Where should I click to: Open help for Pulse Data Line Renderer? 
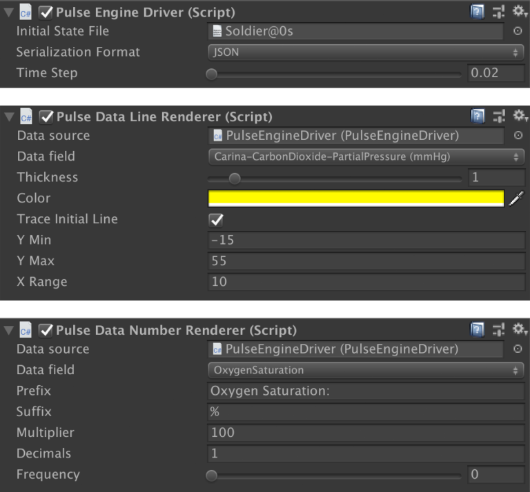(477, 116)
